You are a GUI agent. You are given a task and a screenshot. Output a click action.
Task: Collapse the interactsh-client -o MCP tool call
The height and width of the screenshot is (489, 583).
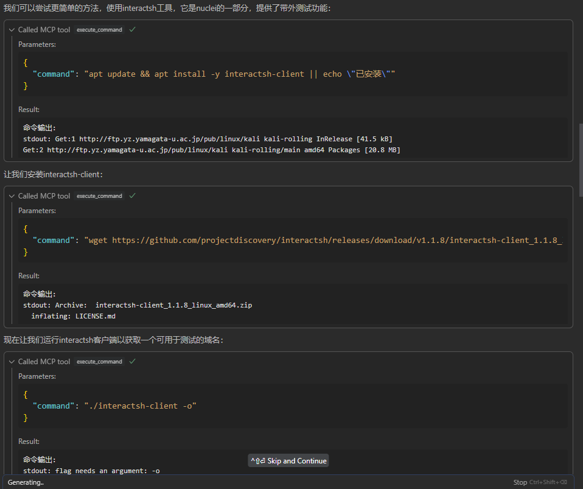pyautogui.click(x=12, y=362)
